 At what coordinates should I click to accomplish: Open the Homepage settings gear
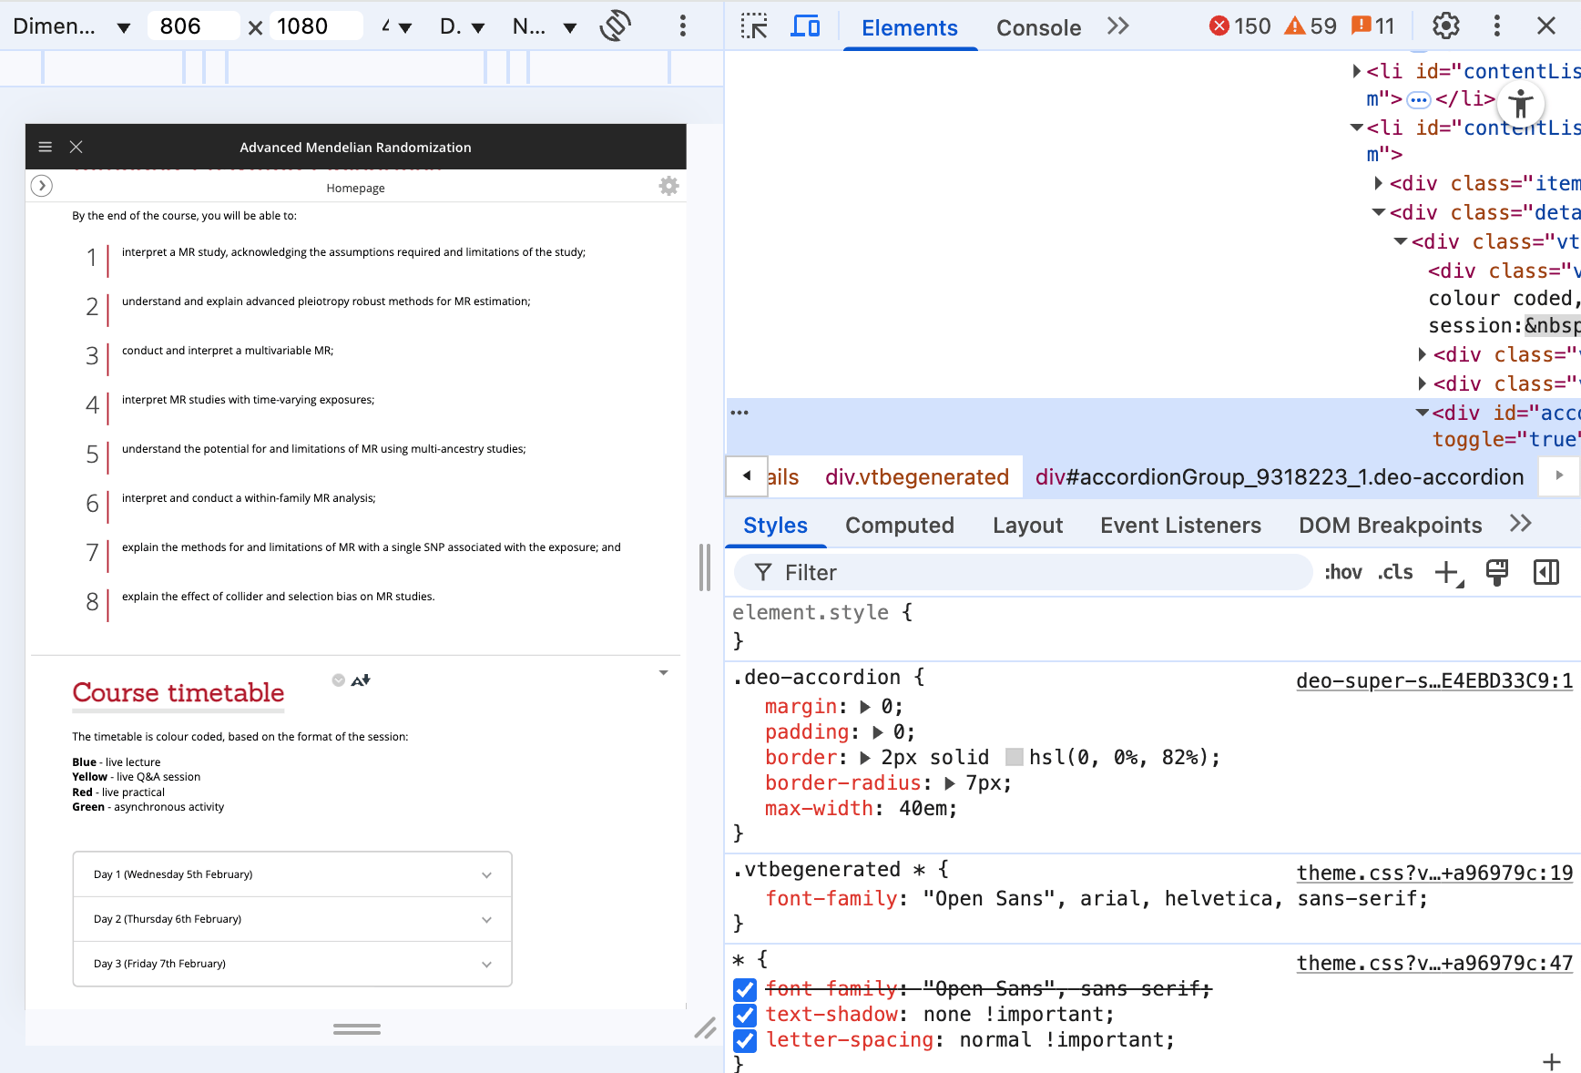tap(669, 186)
